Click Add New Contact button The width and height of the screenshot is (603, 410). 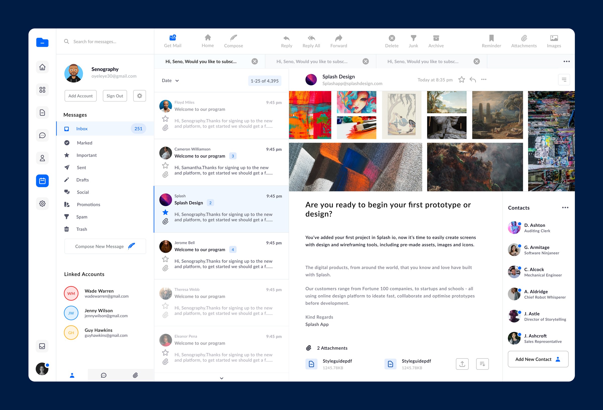tap(538, 360)
